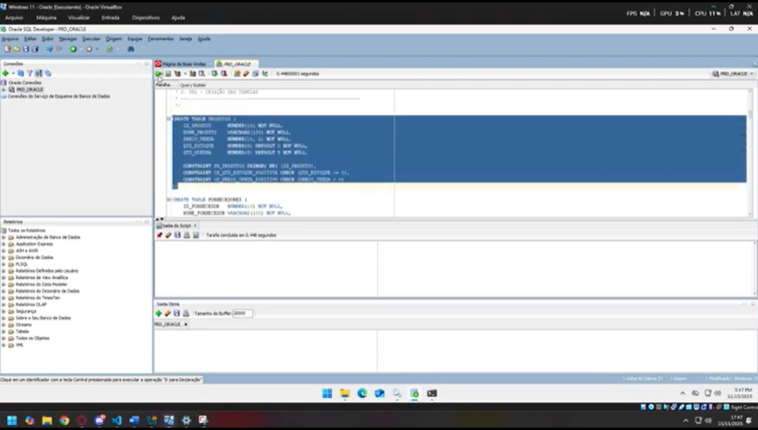Print the Saída Dbms output
Image resolution: width=758 pixels, height=430 pixels.
[x=186, y=313]
